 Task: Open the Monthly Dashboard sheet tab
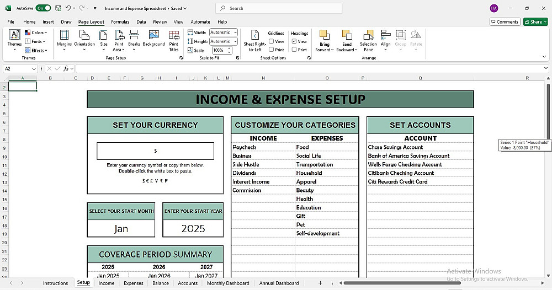tap(228, 283)
